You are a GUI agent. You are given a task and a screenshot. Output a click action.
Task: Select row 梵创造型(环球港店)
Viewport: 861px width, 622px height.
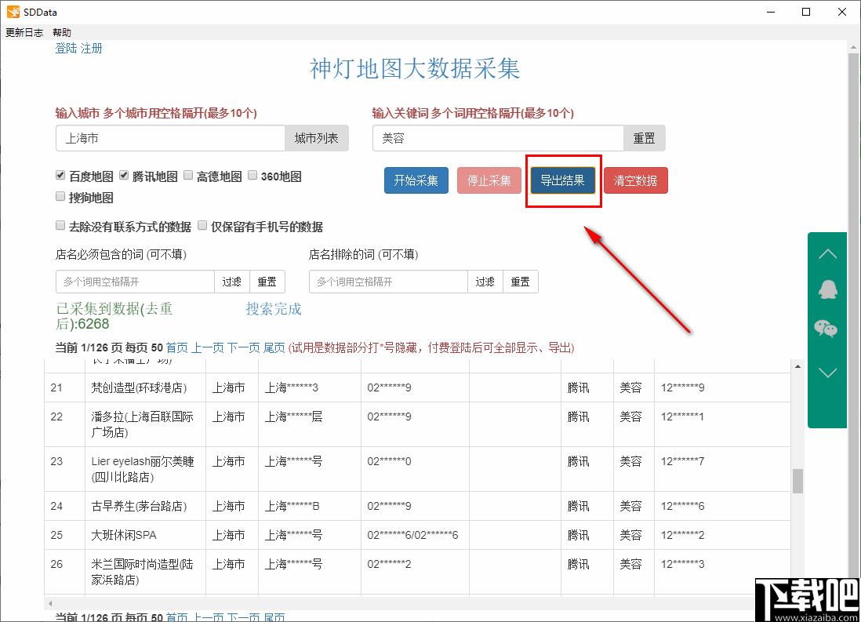[x=417, y=387]
